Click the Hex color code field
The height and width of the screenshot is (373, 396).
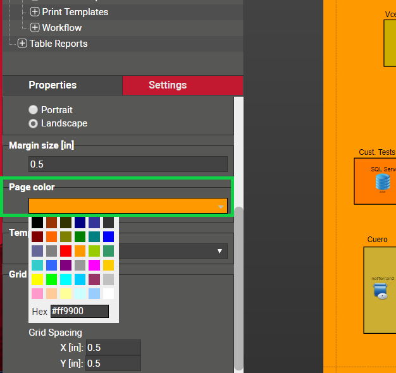[x=79, y=312]
